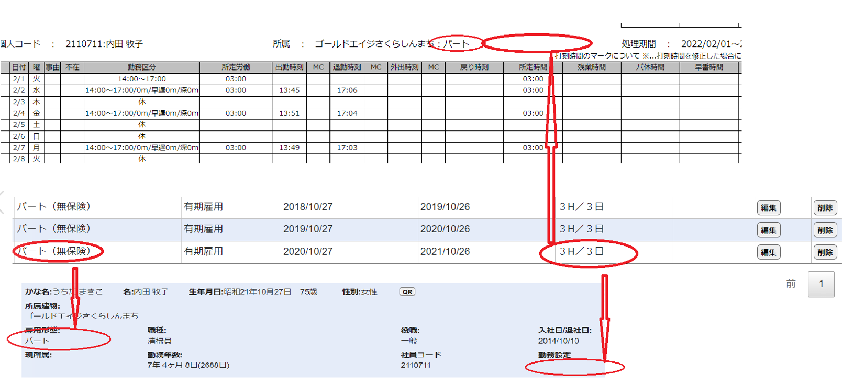Screen dimensions: 843x386
Task: Select the 17:06 clock-out time cell
Action: coord(347,90)
